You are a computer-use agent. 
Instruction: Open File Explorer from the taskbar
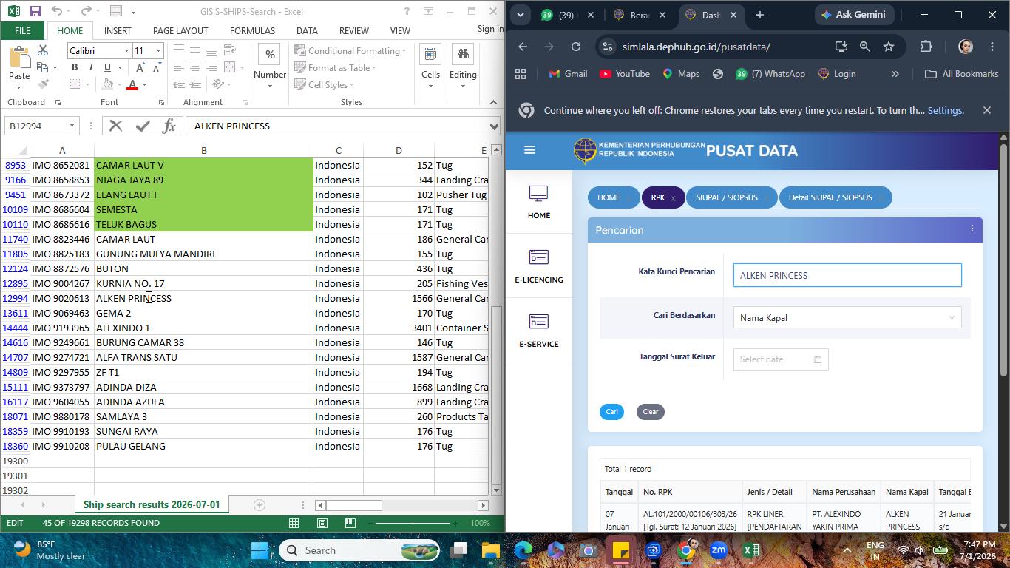point(491,550)
